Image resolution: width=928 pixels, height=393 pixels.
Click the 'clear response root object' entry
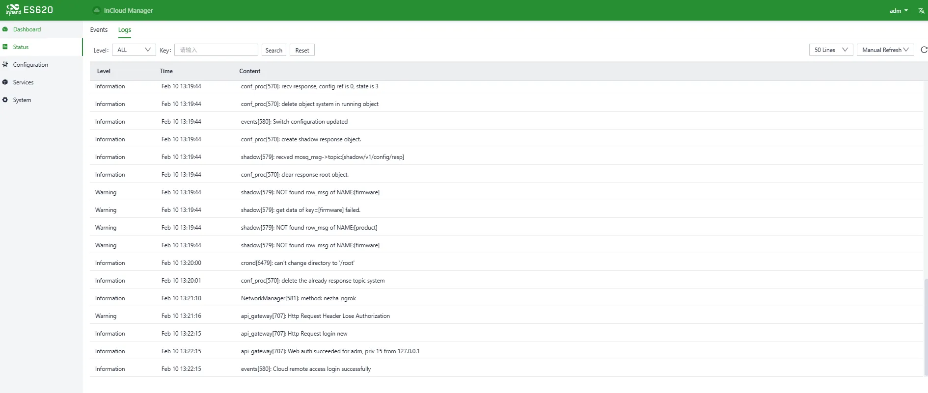(506, 175)
